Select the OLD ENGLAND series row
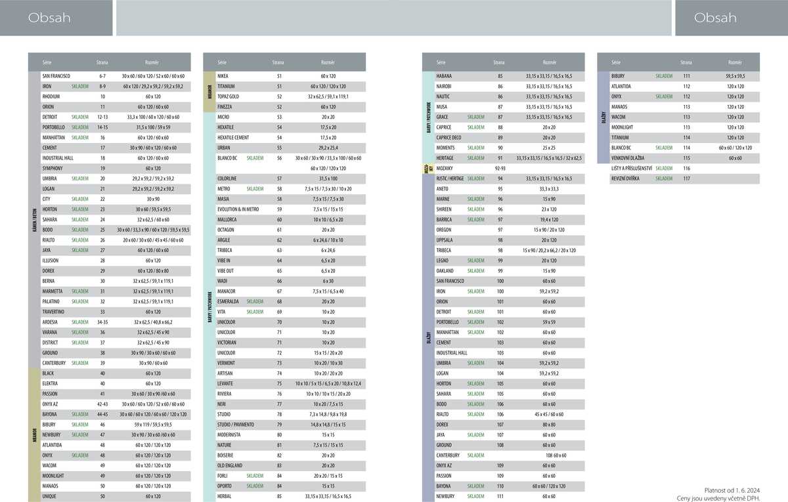Image resolution: width=788 pixels, height=502 pixels. [x=231, y=465]
